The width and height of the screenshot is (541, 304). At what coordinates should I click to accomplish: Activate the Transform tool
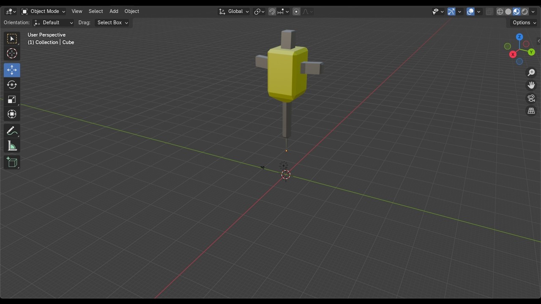pyautogui.click(x=12, y=114)
